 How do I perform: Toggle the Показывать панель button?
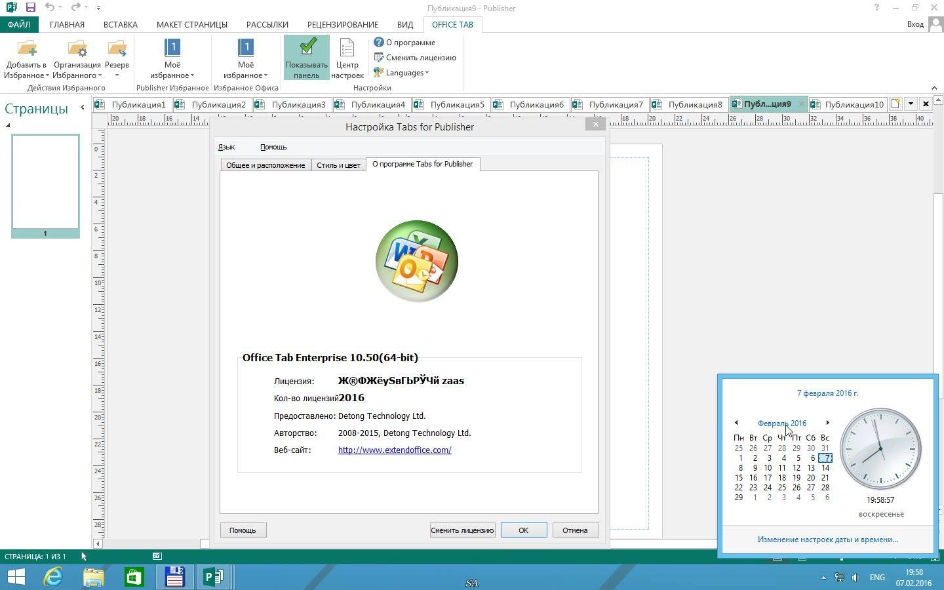click(x=306, y=58)
